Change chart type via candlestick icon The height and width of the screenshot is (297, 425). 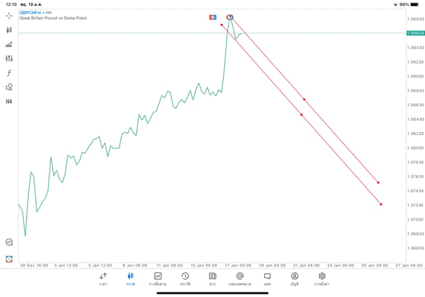point(9,30)
